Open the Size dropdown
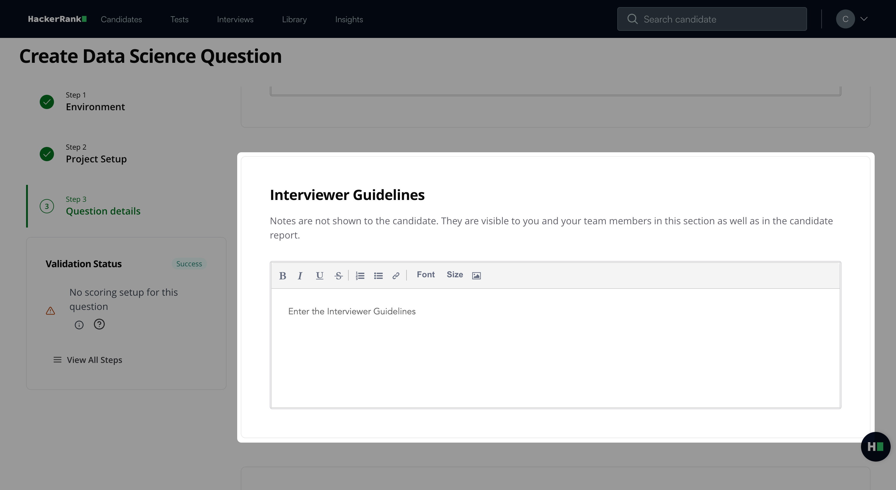This screenshot has height=490, width=896. tap(455, 275)
